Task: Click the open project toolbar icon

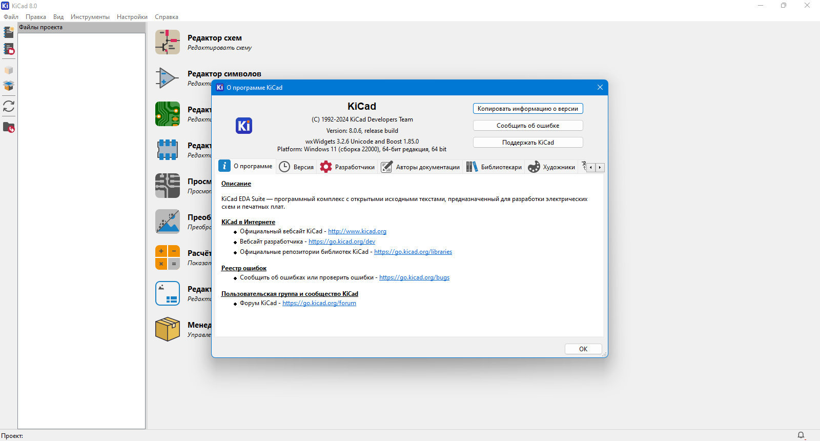Action: point(9,49)
